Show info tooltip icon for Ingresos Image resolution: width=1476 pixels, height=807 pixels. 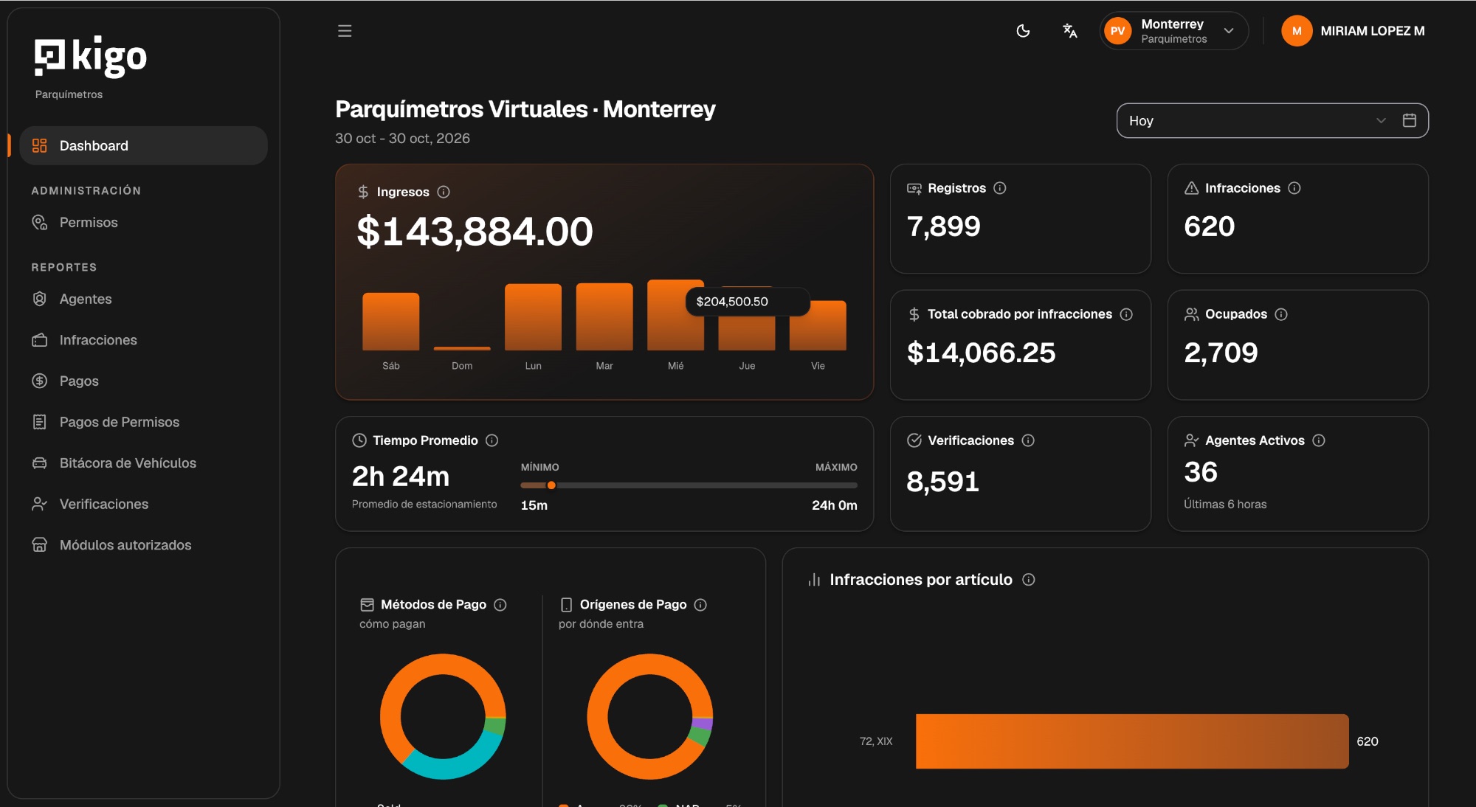(x=444, y=192)
